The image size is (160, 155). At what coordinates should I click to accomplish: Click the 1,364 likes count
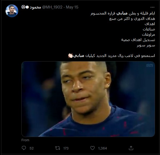click(x=102, y=148)
